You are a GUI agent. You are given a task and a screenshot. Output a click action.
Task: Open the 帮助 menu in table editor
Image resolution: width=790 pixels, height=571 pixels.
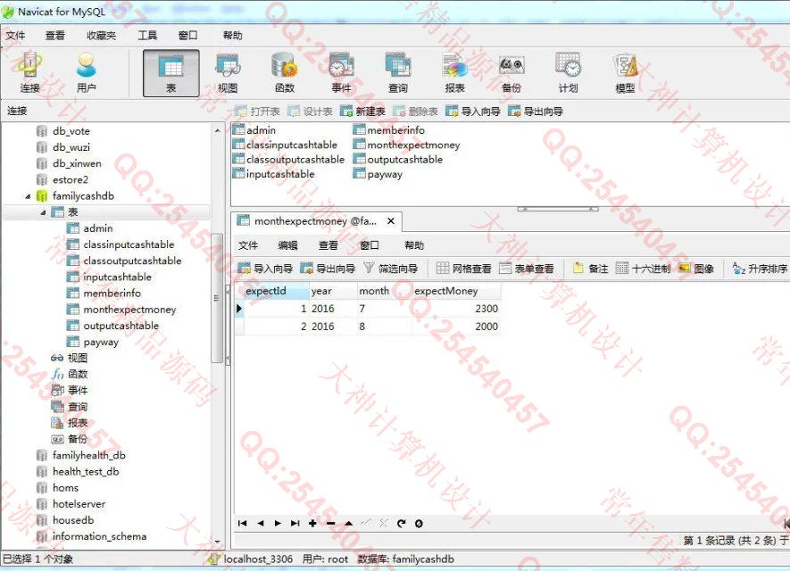414,245
